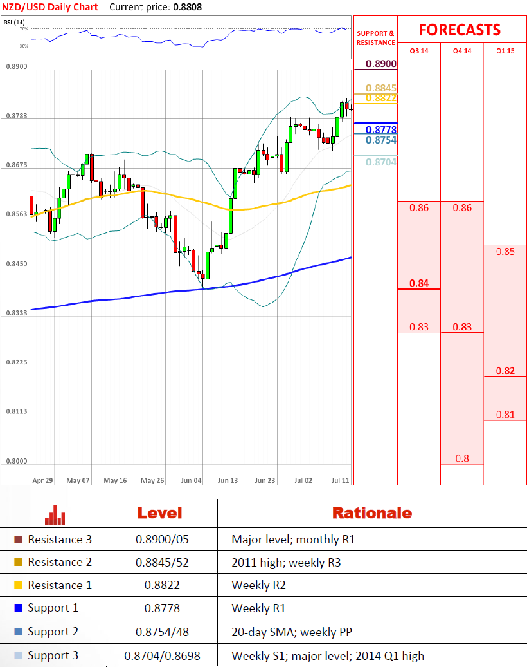
Task: Click the Rationale table header
Action: click(x=372, y=513)
